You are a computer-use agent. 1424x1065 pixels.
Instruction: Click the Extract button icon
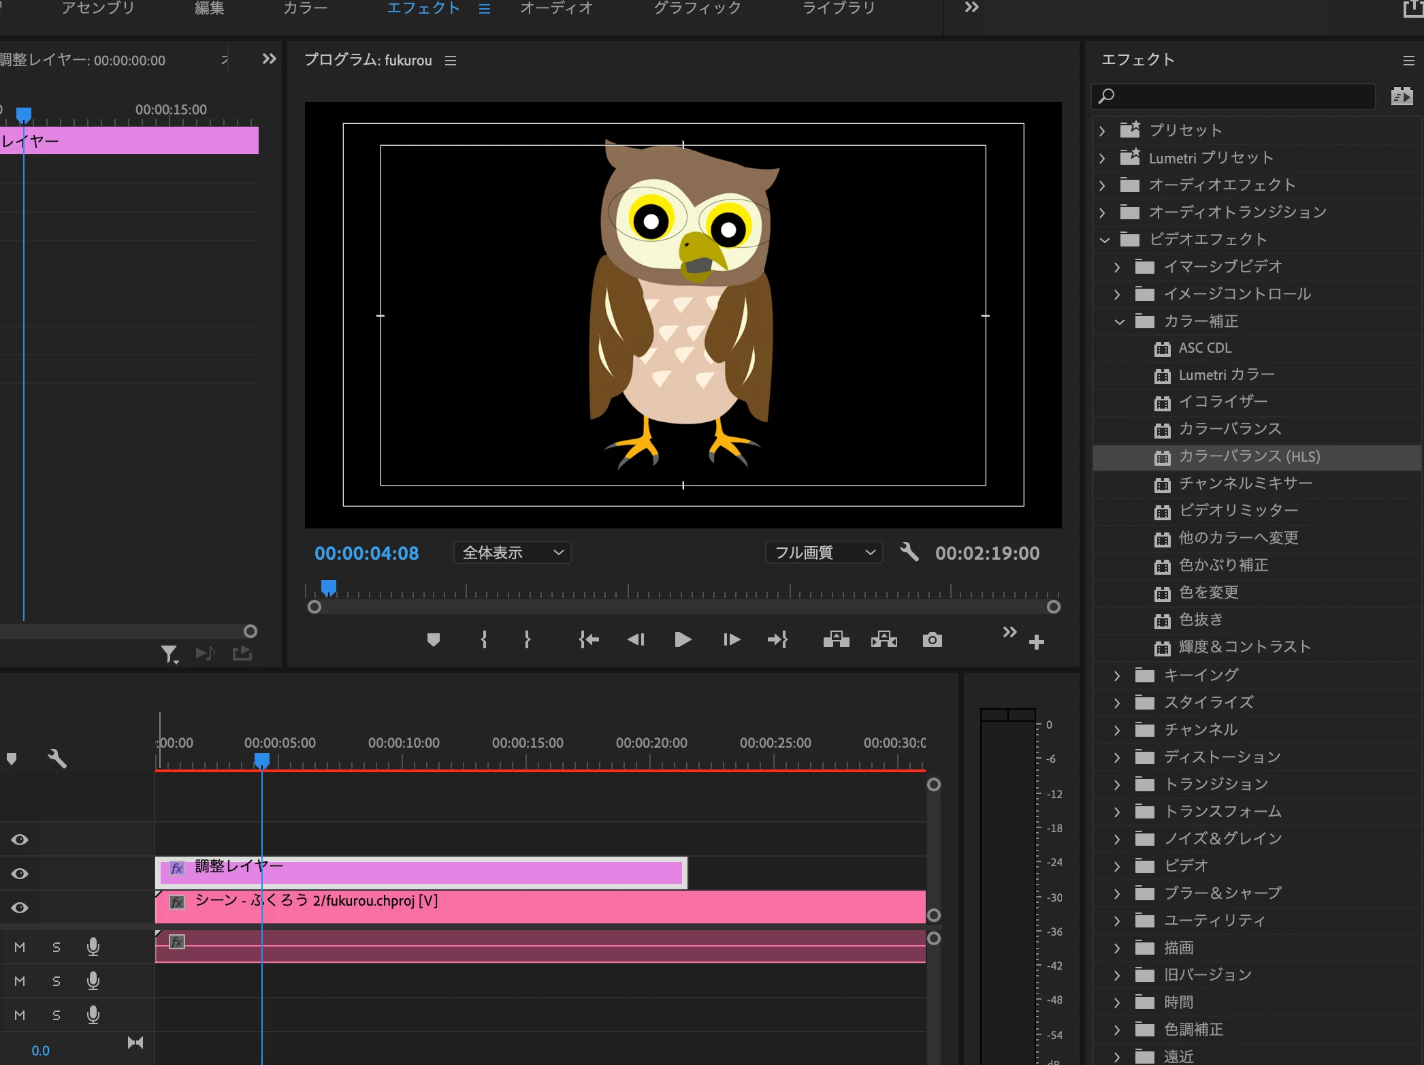pos(884,639)
